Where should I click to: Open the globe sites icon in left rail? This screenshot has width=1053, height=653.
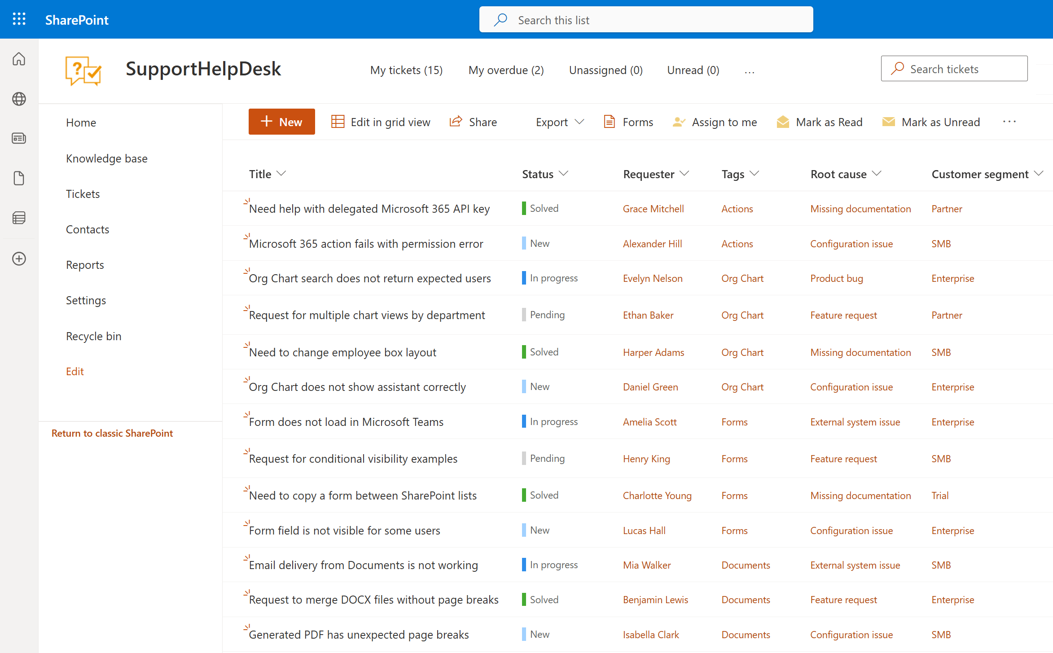(19, 99)
